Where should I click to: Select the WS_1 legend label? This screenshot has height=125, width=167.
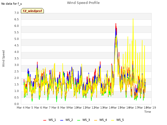[x=52, y=120]
